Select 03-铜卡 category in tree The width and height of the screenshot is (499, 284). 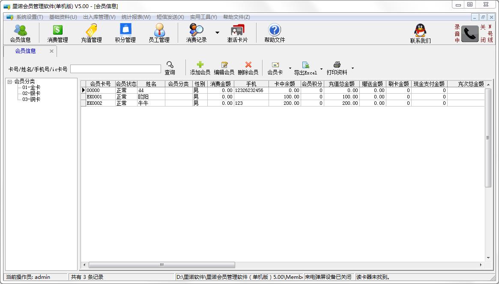pos(31,99)
